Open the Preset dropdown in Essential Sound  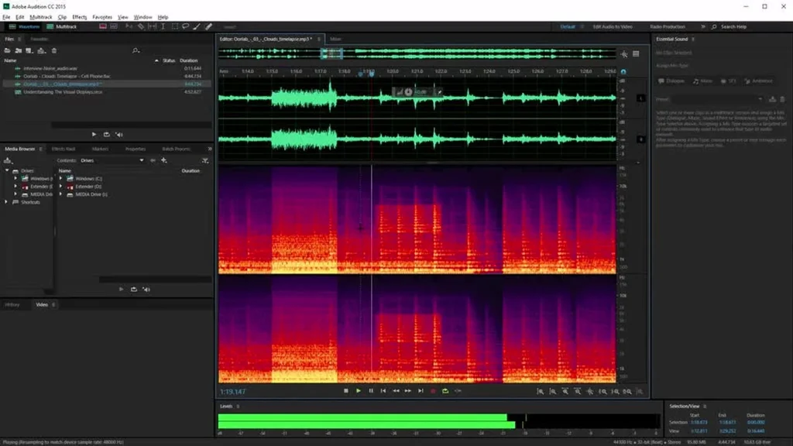tap(718, 100)
